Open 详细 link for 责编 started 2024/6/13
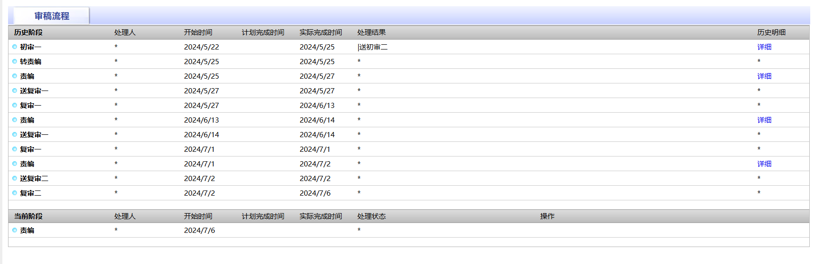814x264 pixels. coord(764,120)
